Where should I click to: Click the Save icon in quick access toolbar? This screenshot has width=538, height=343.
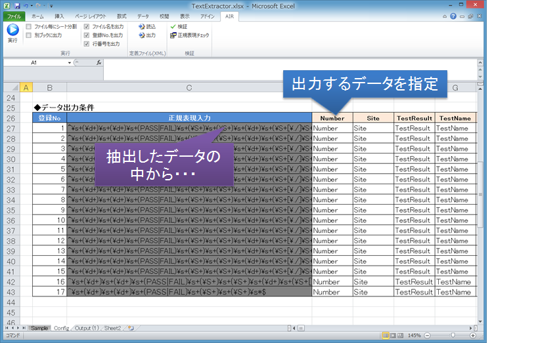(x=16, y=5)
